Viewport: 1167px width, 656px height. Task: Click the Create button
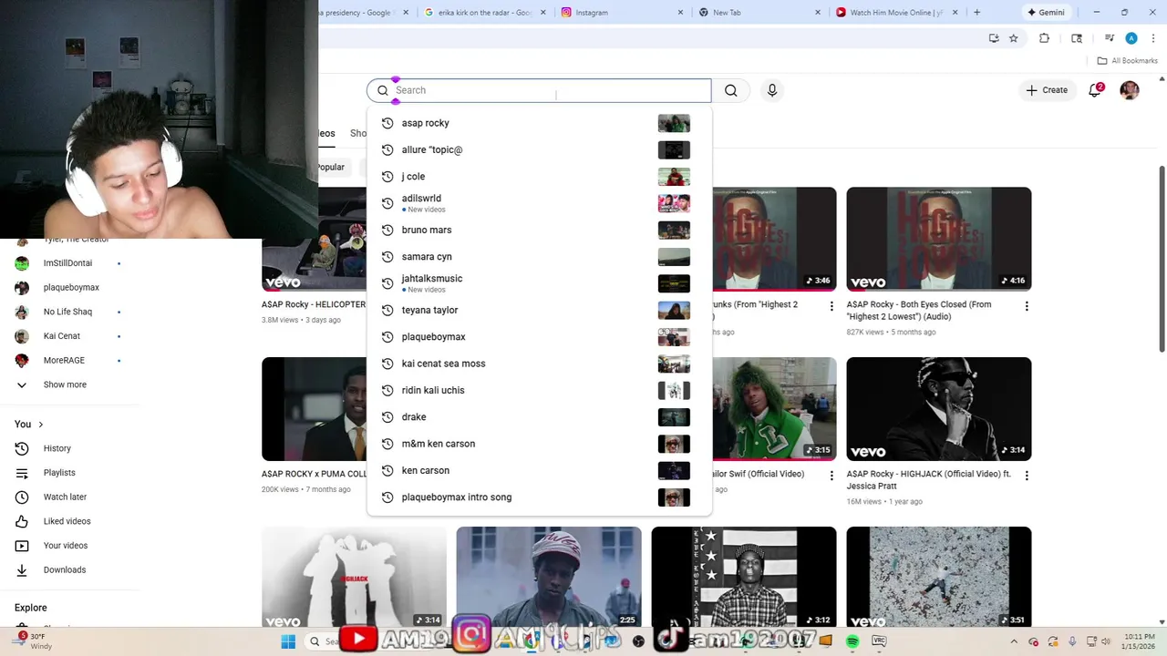click(x=1047, y=90)
